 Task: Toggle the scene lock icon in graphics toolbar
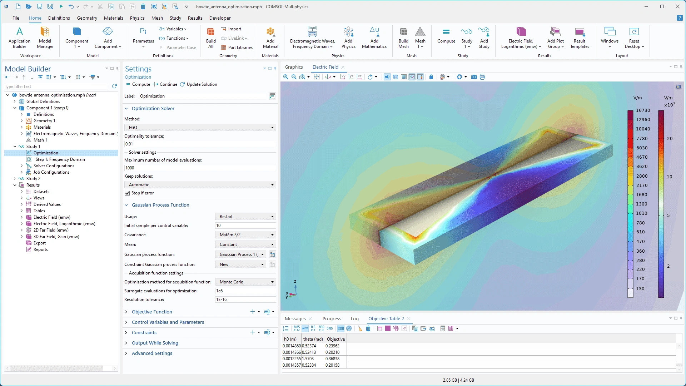(431, 77)
